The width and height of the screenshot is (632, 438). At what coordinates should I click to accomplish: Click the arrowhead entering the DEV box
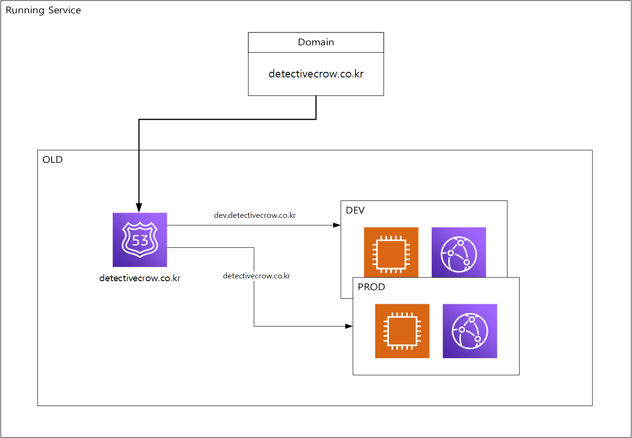click(337, 225)
